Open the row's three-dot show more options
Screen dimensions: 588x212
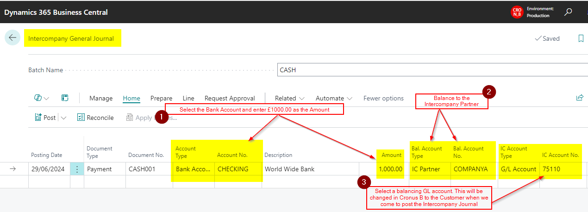[77, 169]
